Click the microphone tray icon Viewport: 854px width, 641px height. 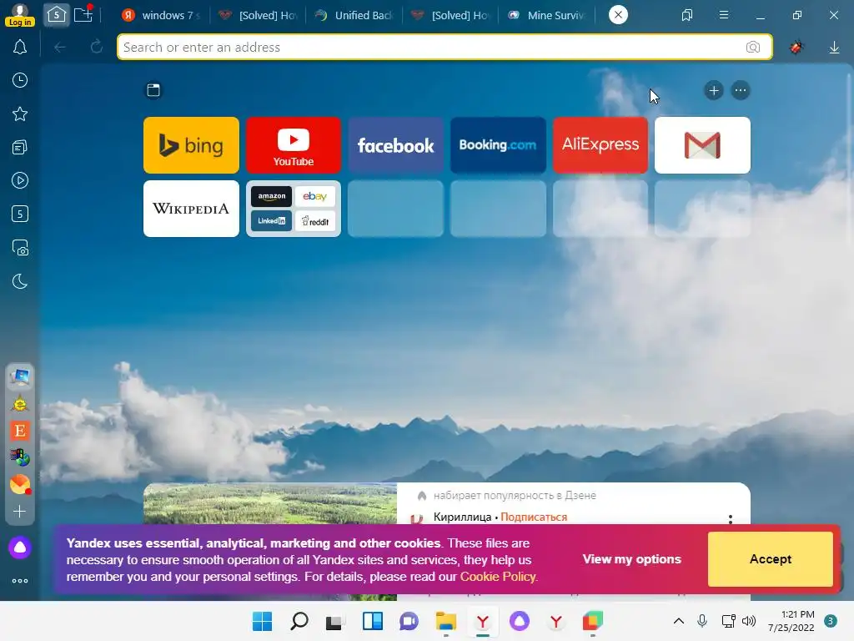pos(702,621)
